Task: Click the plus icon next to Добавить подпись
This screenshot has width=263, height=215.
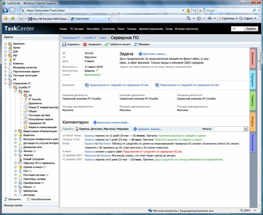Action: click(135, 129)
